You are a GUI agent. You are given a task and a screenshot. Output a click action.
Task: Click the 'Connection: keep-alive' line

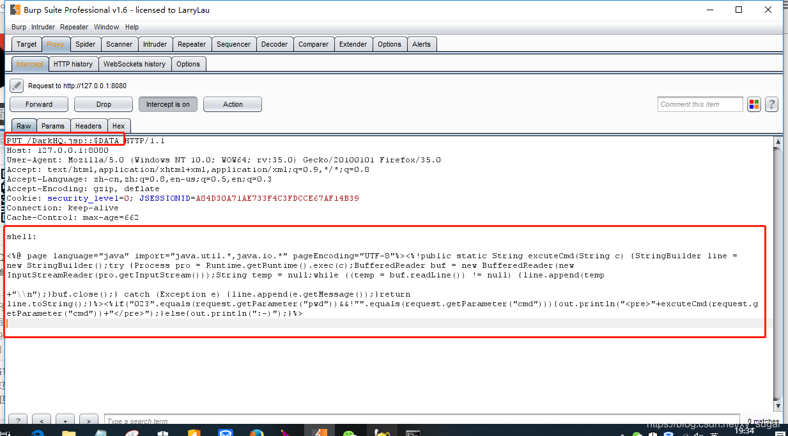63,208
